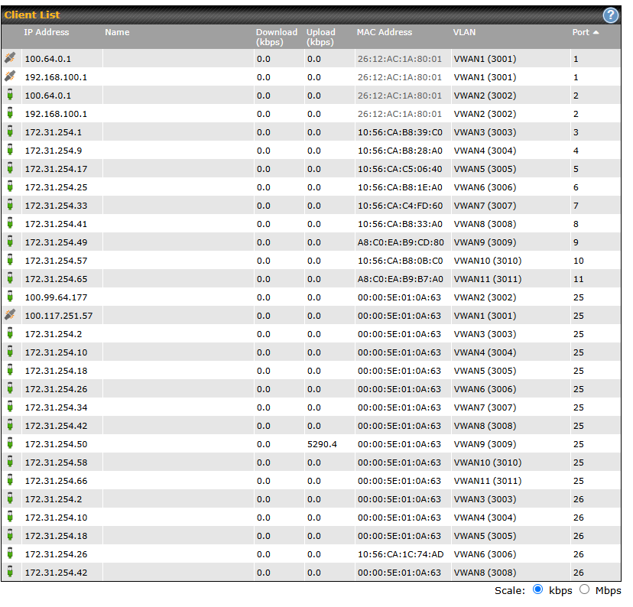
Task: Click MAC address 10:56:CA:B8:39:C0
Action: coord(400,132)
